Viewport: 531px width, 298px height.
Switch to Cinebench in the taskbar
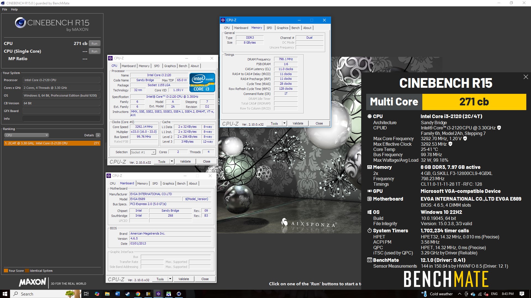coord(179,294)
